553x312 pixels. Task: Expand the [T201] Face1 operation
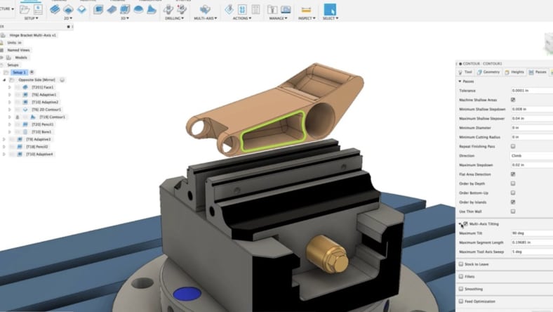click(x=10, y=87)
